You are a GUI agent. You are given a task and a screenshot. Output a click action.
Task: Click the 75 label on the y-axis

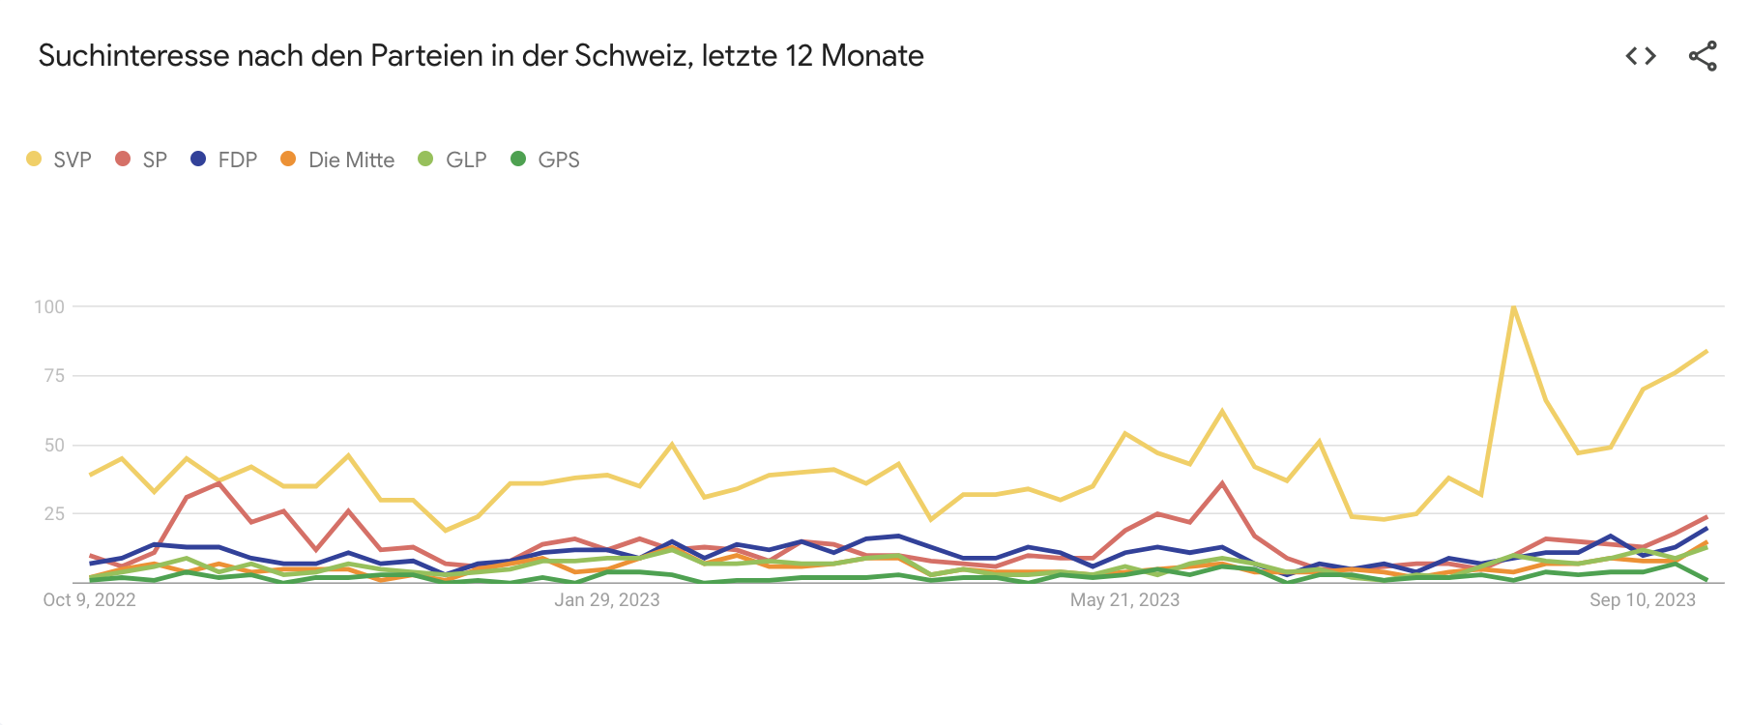coord(54,376)
